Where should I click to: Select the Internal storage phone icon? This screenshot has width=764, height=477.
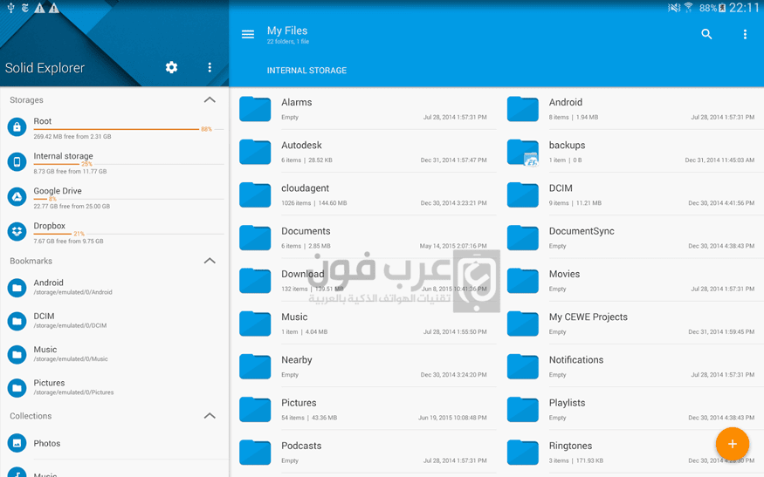point(17,162)
